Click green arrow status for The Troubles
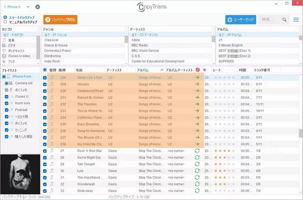Viewport: 303px width, 200px height. tap(197, 104)
